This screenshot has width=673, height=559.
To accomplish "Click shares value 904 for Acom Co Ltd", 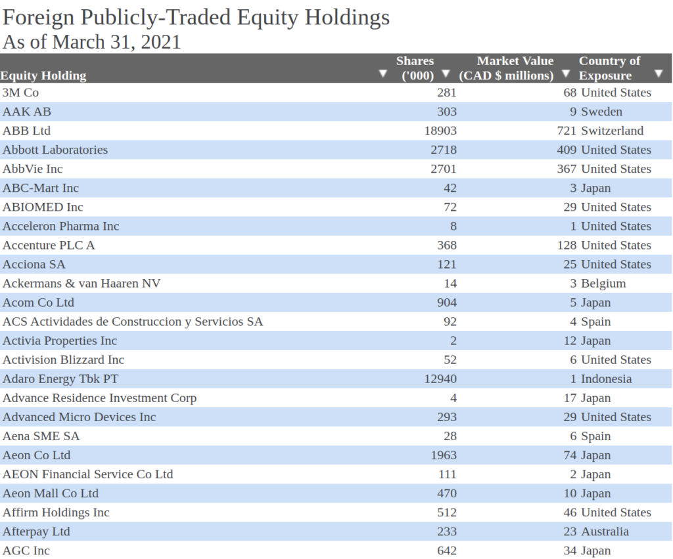I will pos(447,302).
